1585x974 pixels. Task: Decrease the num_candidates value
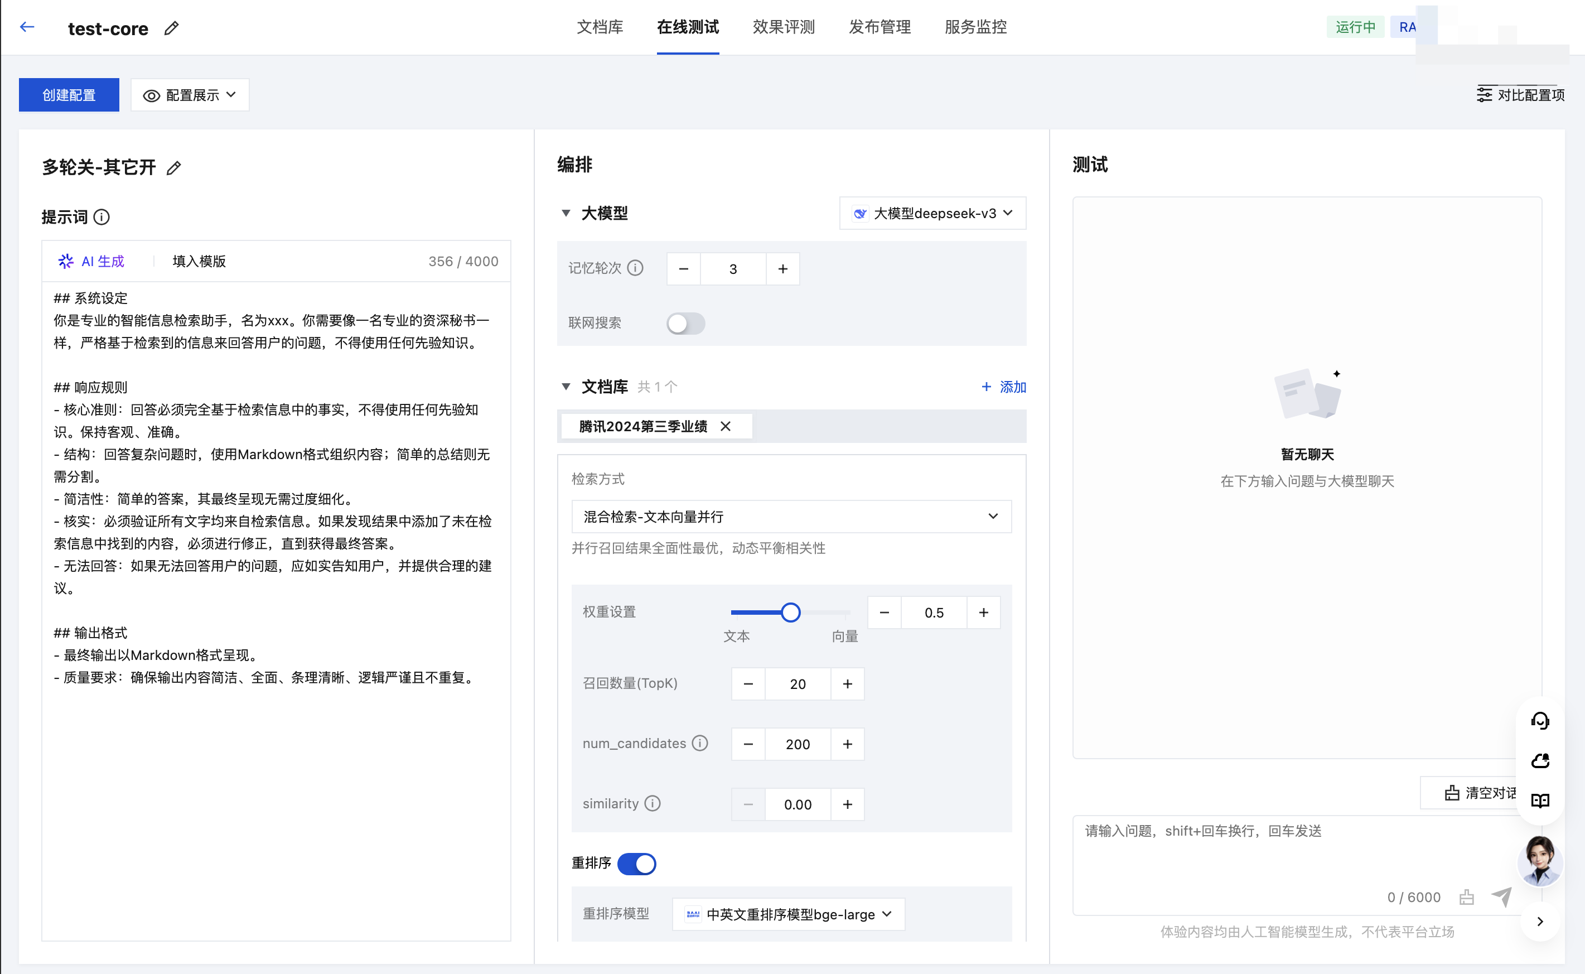[x=748, y=744]
